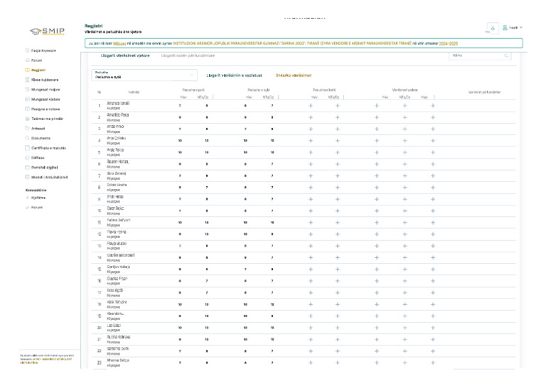
Task: Open Mungesat mujore sidebar icon
Action: coord(27,90)
